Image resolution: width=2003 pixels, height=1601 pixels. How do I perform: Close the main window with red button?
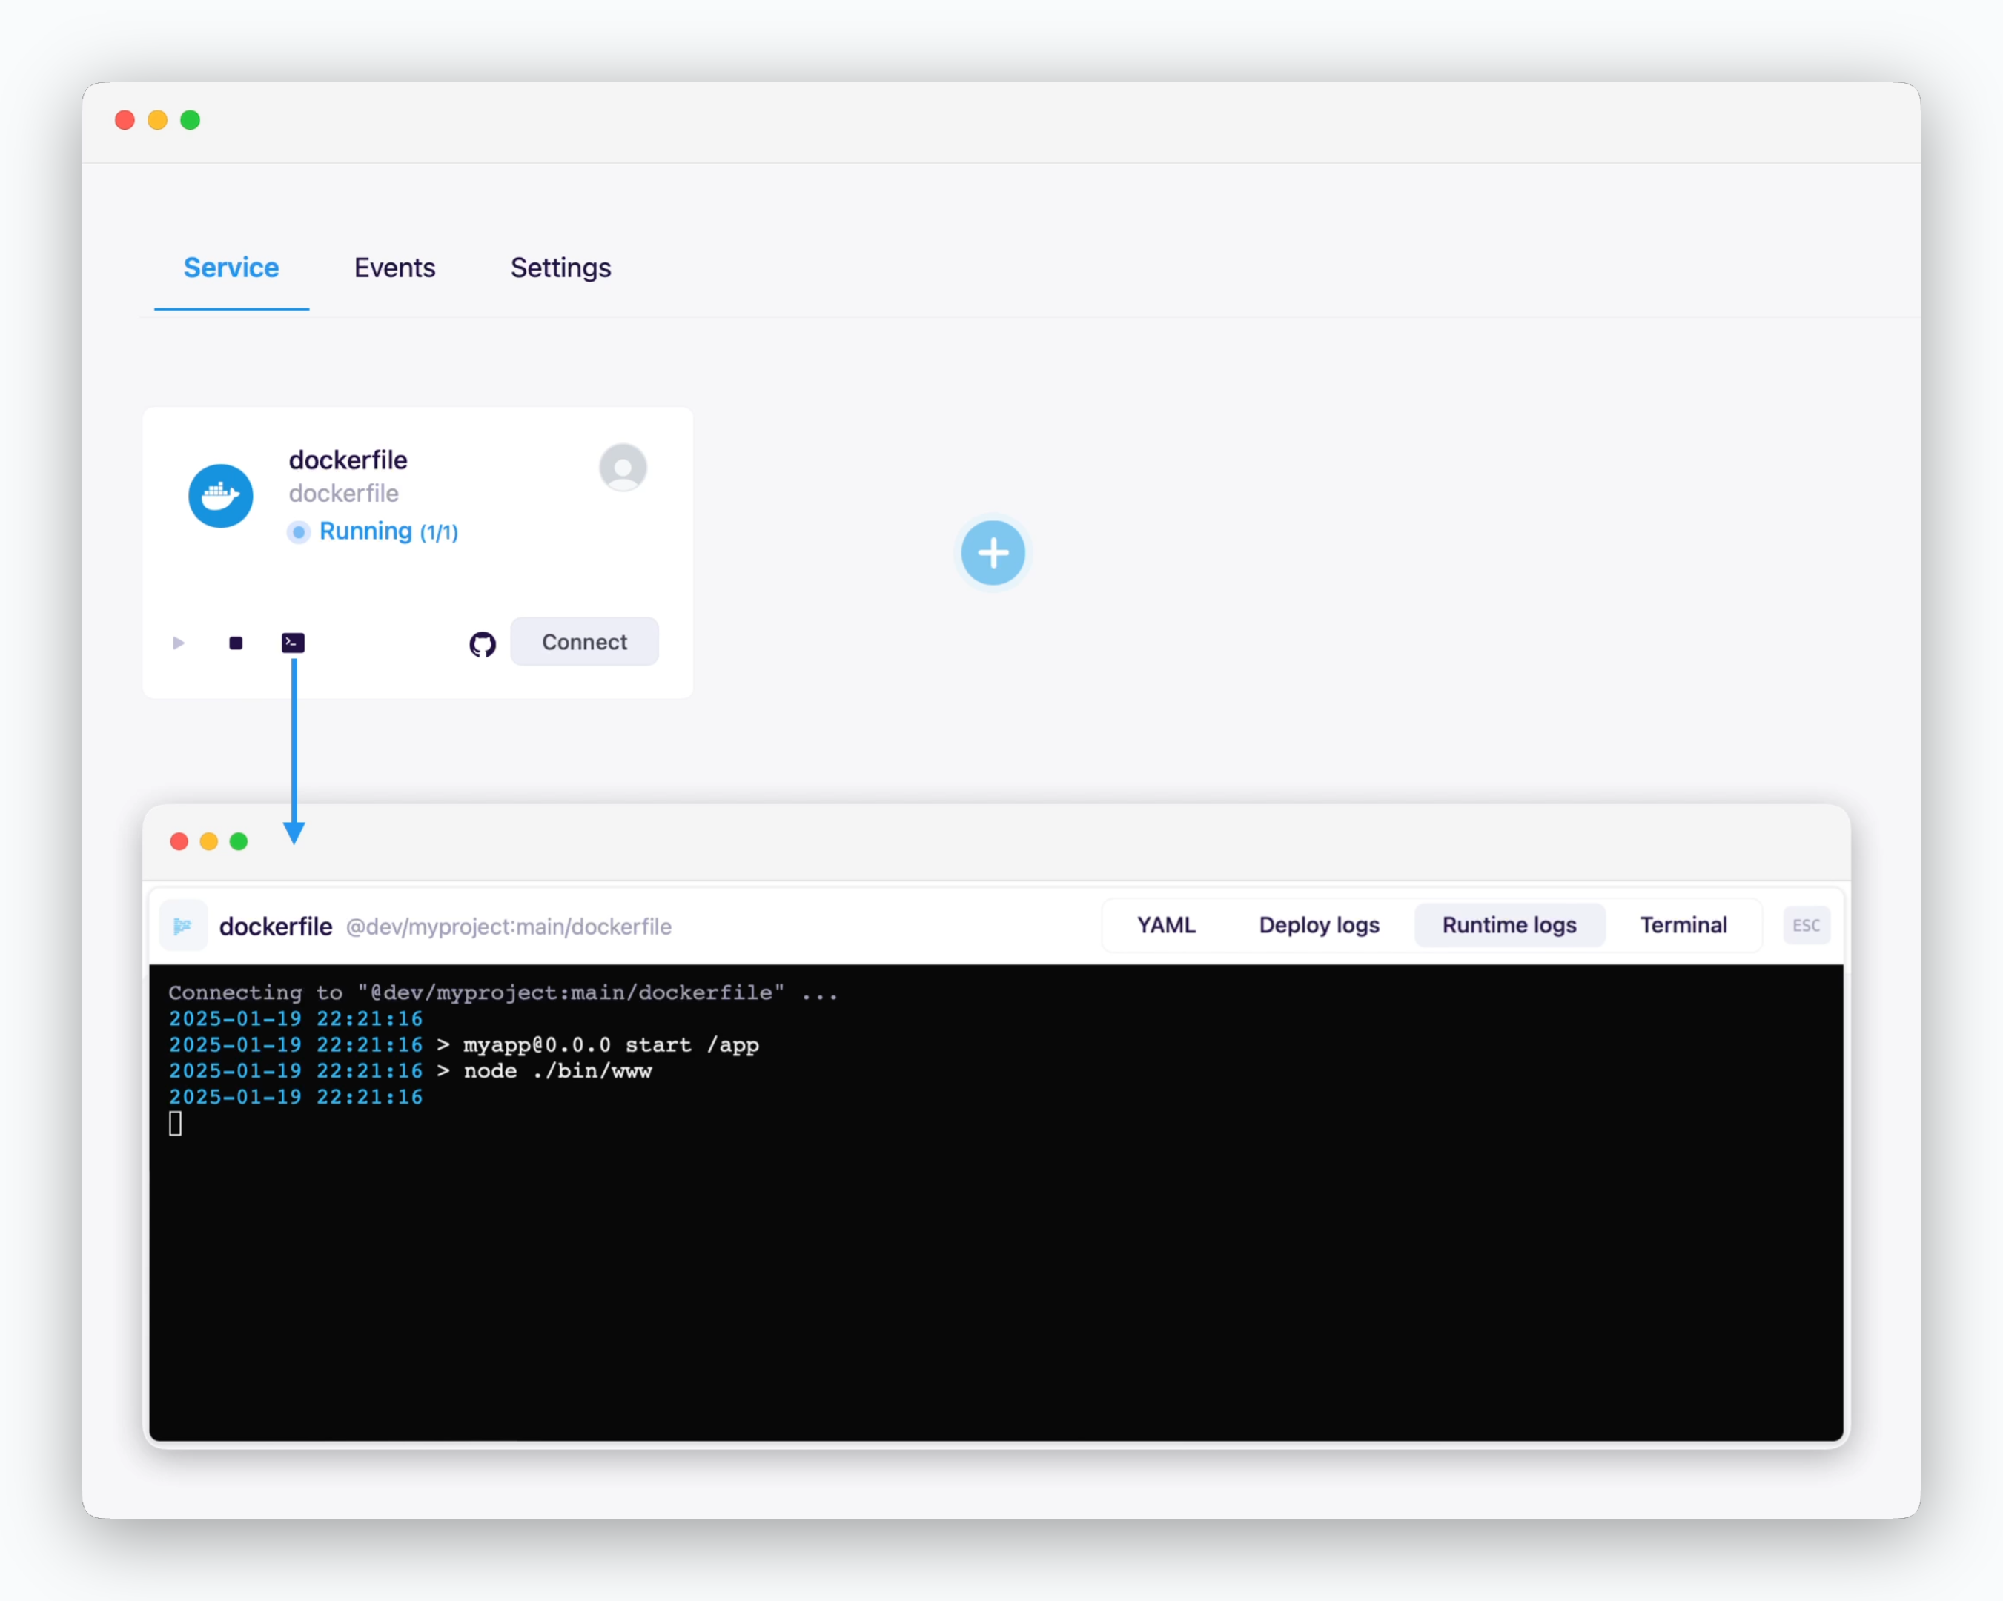coord(125,120)
